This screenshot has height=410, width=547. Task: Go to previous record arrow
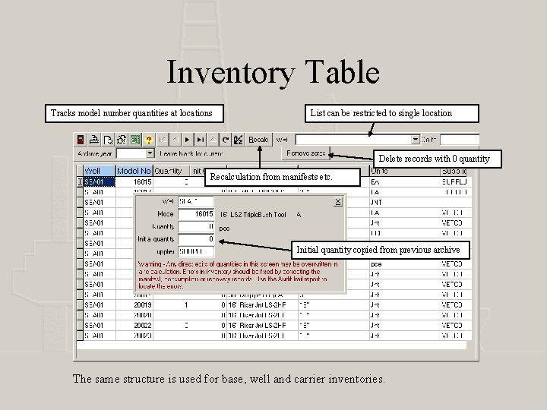pyautogui.click(x=175, y=140)
